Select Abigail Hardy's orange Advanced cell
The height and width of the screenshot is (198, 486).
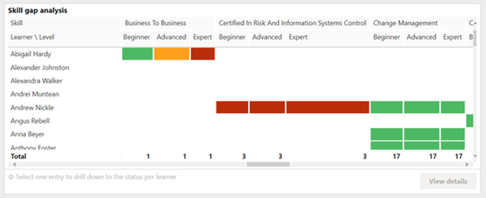[172, 54]
